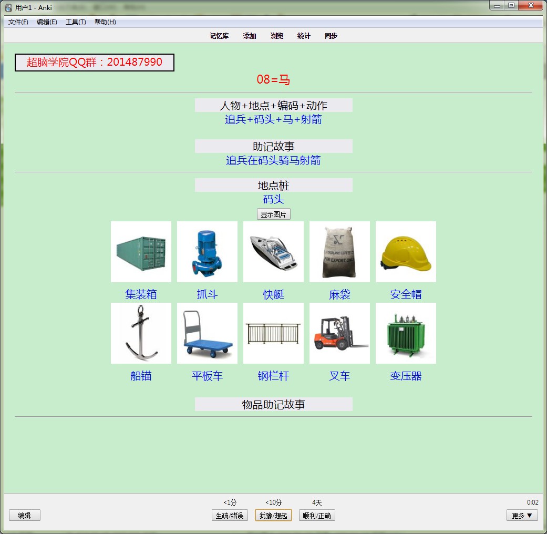The image size is (547, 534).
Task: Click 同步 to sync
Action: (x=331, y=36)
